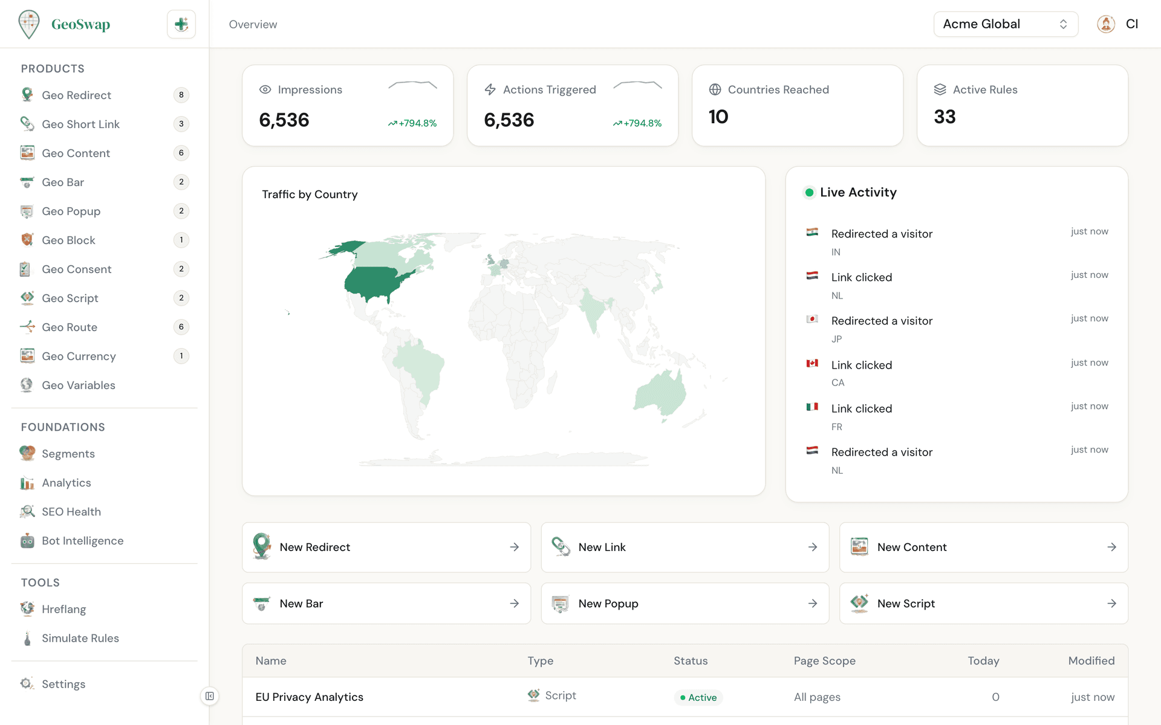Open Acme Global workspace dropdown
The height and width of the screenshot is (725, 1161).
pyautogui.click(x=1005, y=24)
